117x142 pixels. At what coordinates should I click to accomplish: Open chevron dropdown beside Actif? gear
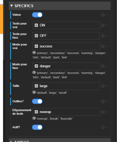click(107, 127)
